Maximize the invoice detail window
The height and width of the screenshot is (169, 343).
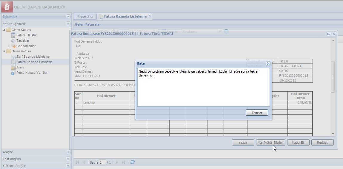[329, 34]
